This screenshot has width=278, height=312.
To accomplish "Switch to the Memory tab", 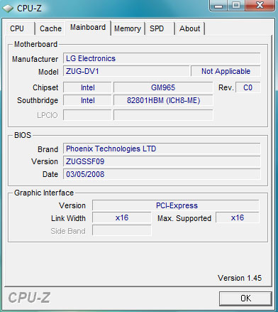I will tap(128, 28).
